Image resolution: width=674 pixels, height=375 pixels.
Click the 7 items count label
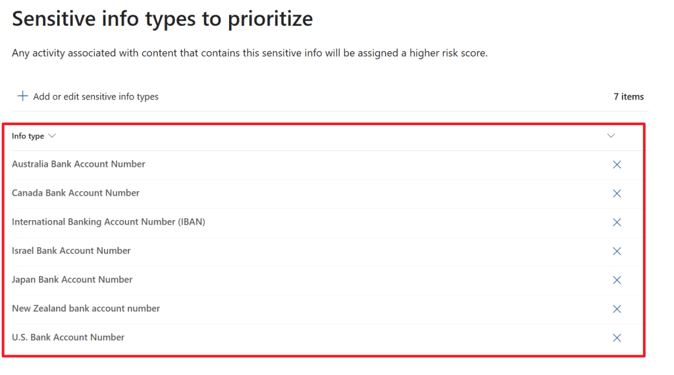(x=629, y=97)
